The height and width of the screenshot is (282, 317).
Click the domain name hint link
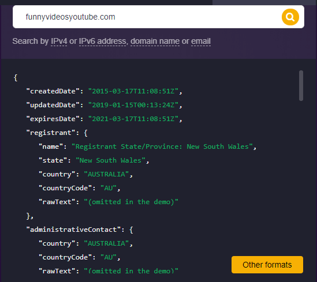pos(155,41)
